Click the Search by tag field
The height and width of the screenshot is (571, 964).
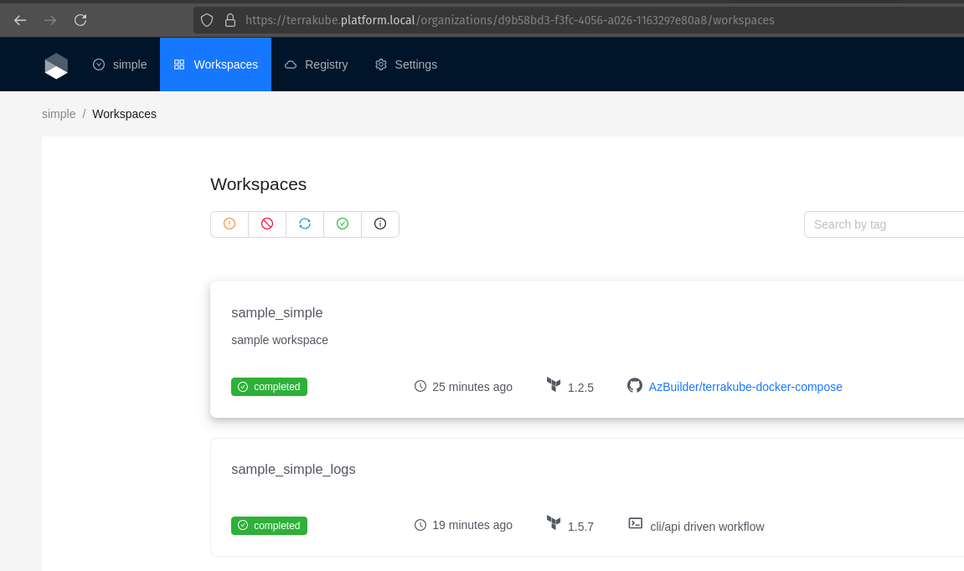coord(884,224)
